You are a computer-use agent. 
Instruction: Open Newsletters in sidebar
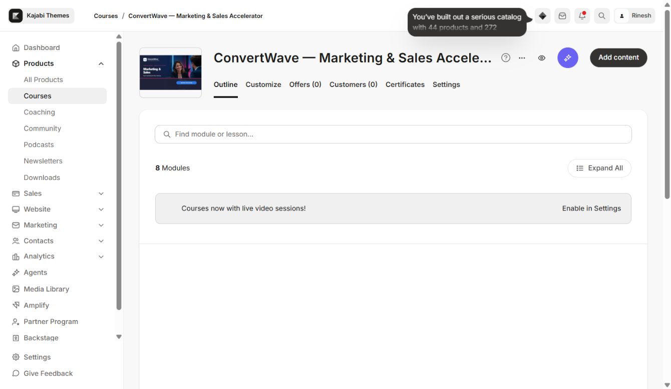coord(43,161)
